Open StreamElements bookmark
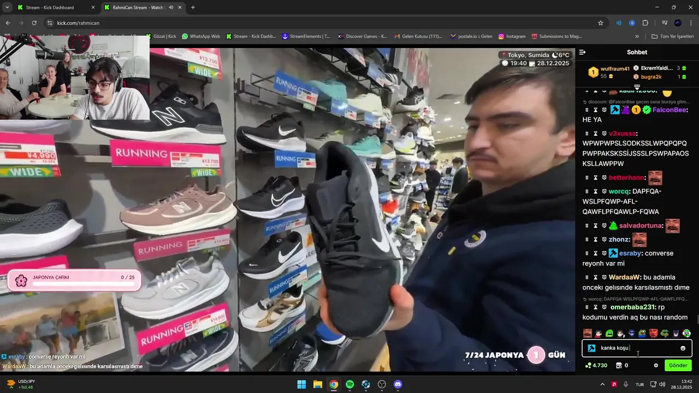Viewport: 699px width, 393px height. 306,37
